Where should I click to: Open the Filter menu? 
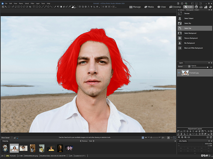click(32, 3)
